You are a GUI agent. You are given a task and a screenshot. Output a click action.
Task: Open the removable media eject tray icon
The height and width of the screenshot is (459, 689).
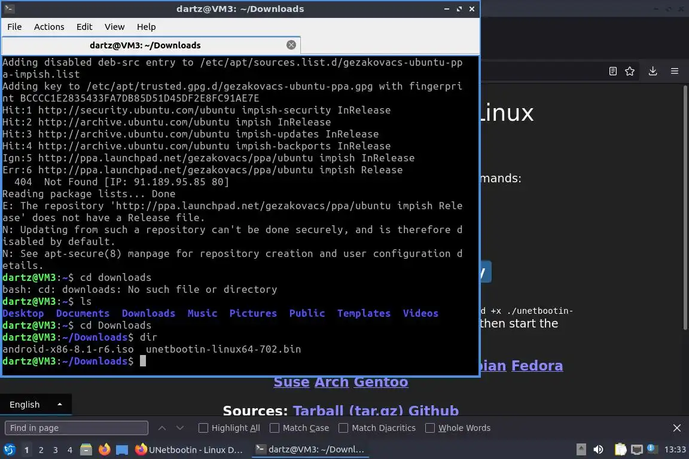click(x=581, y=449)
